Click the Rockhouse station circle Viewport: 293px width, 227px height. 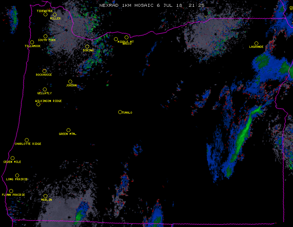44,71
